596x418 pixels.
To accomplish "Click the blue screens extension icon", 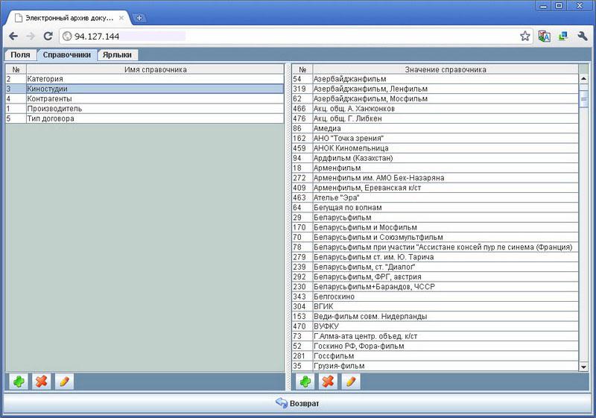I will 563,36.
